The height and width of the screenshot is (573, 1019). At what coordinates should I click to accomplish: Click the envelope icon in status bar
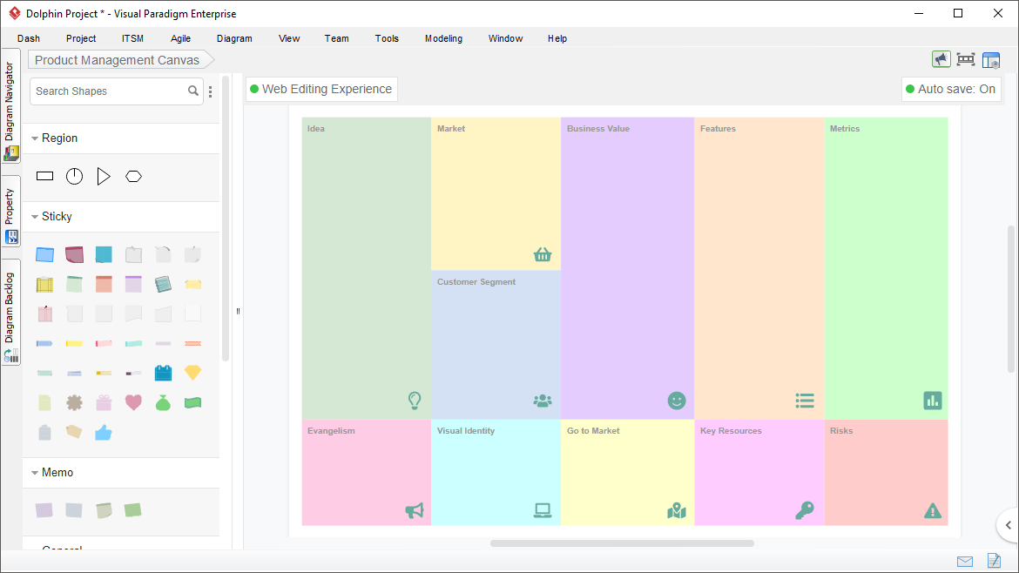pos(965,562)
